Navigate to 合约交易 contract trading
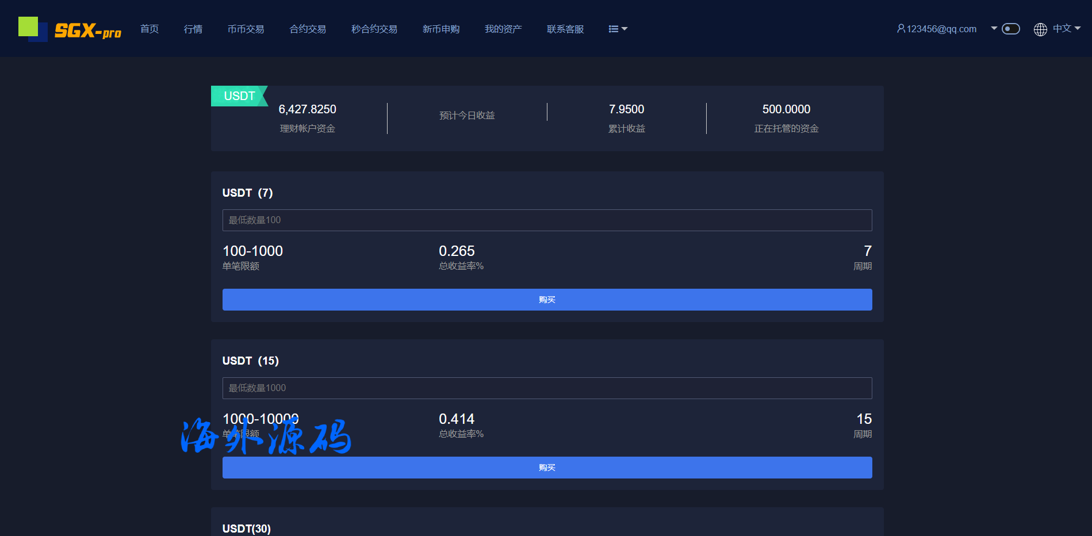1092x536 pixels. click(308, 29)
